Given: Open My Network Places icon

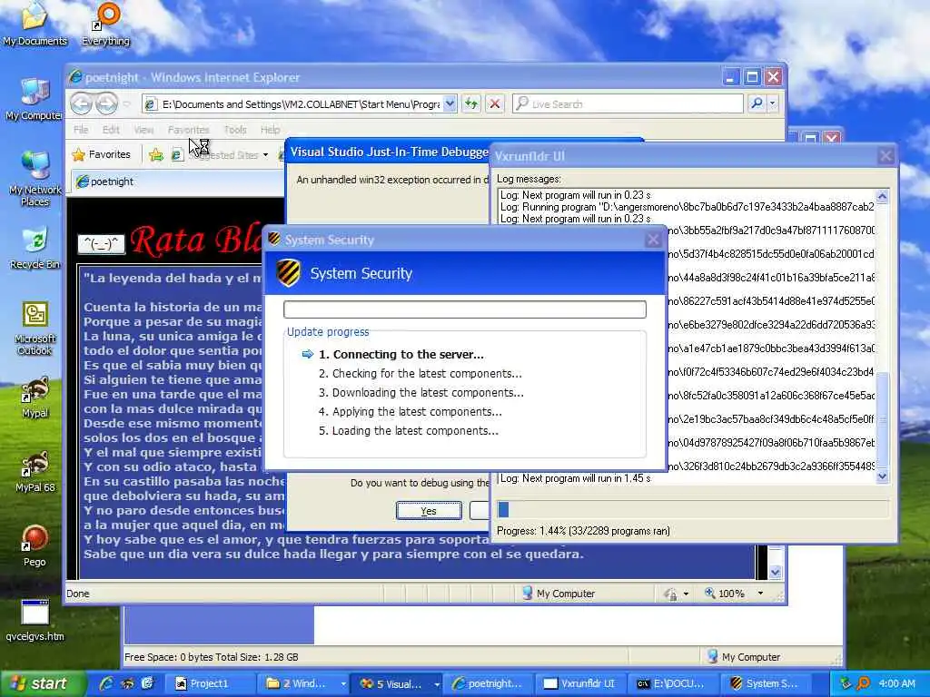Looking at the screenshot, I should pyautogui.click(x=35, y=179).
